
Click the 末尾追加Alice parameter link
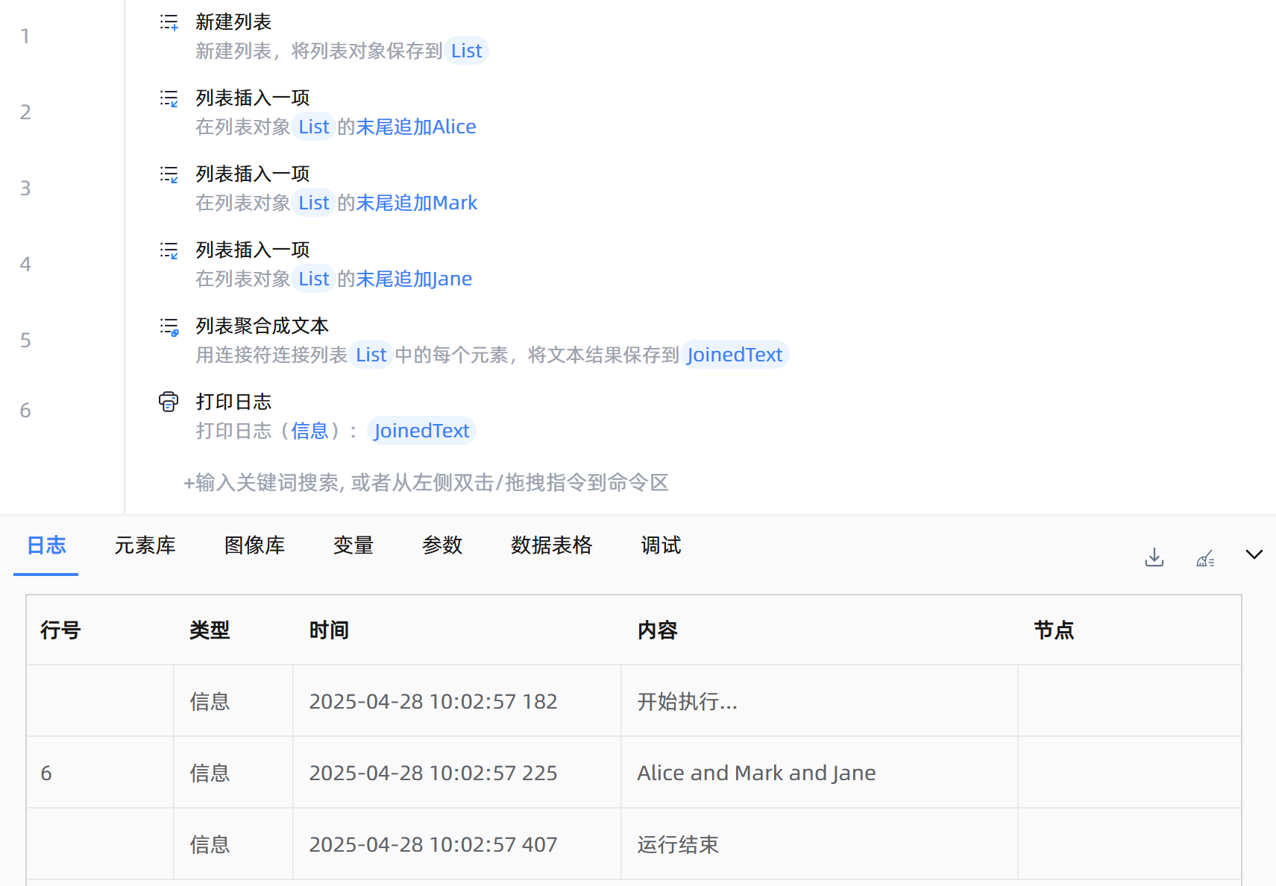click(x=416, y=127)
